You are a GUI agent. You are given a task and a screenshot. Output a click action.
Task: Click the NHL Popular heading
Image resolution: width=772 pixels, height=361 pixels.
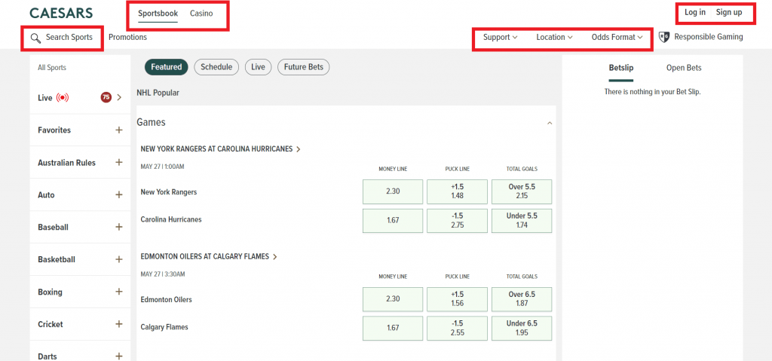[x=158, y=92]
